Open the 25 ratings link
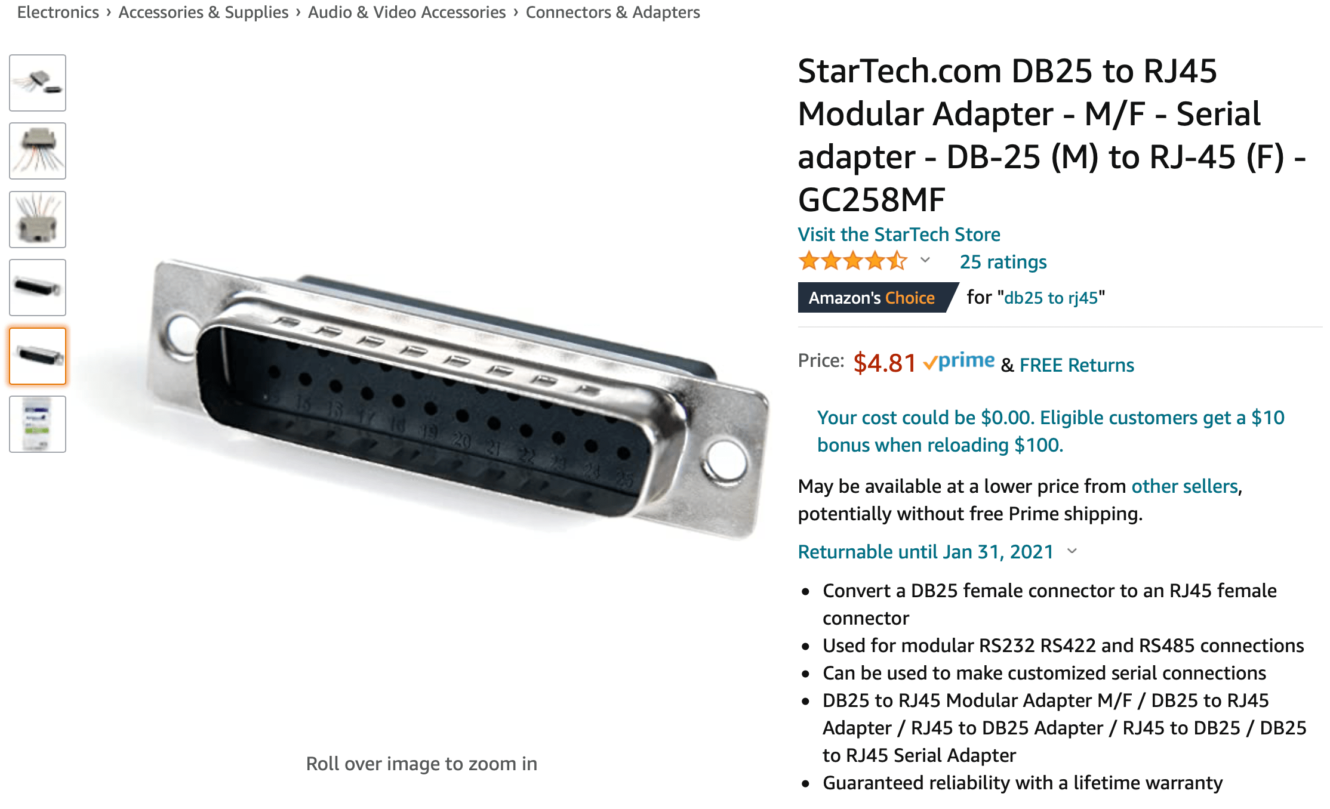The width and height of the screenshot is (1330, 809). point(1003,262)
